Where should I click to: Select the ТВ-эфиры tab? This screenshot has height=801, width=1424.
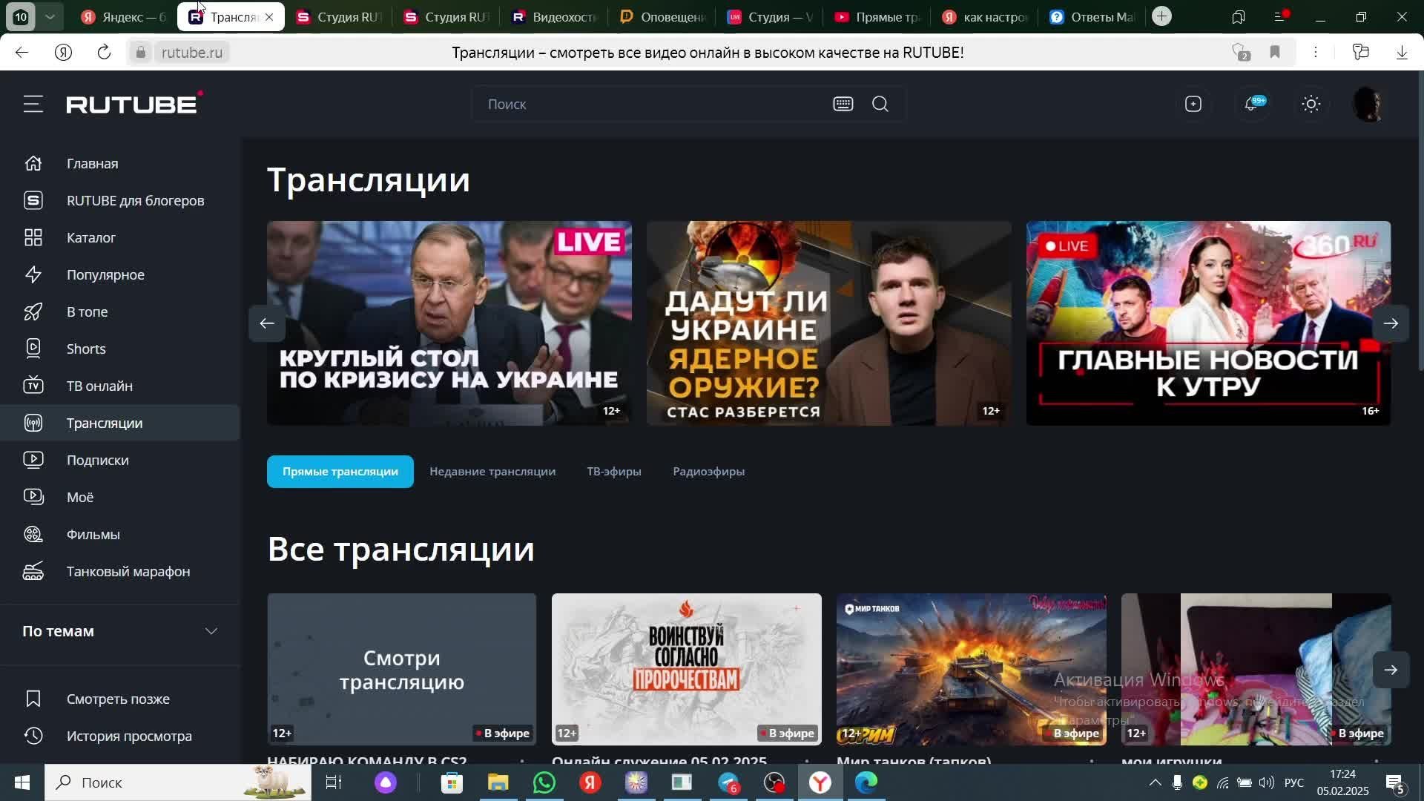pos(613,472)
